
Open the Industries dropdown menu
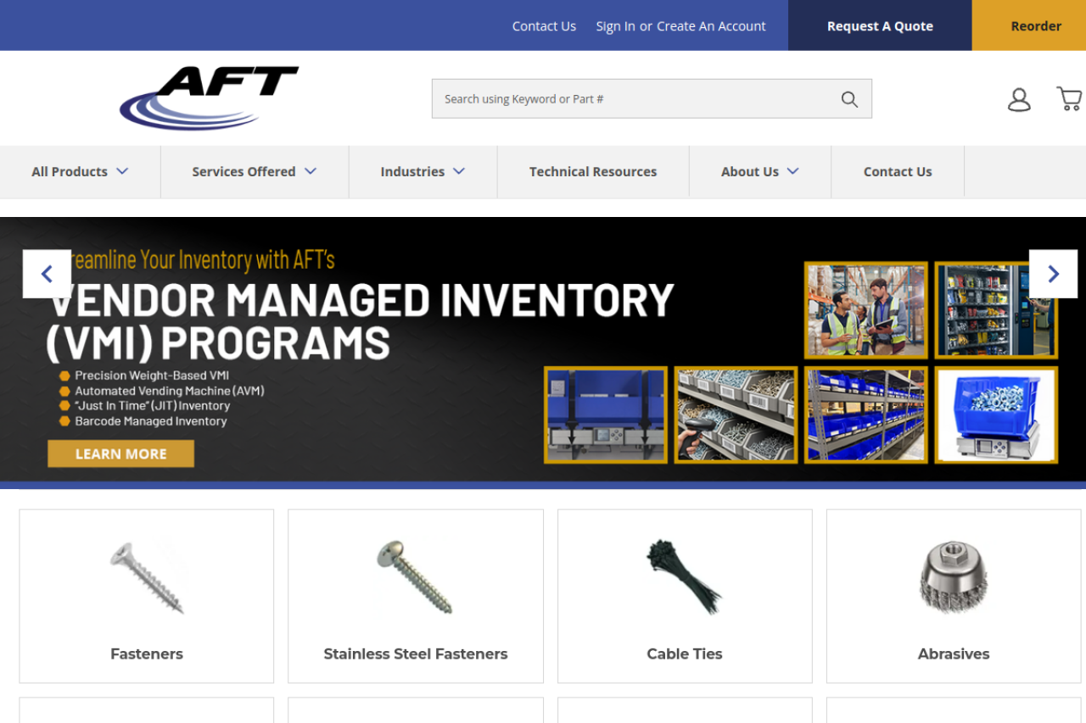(x=423, y=171)
